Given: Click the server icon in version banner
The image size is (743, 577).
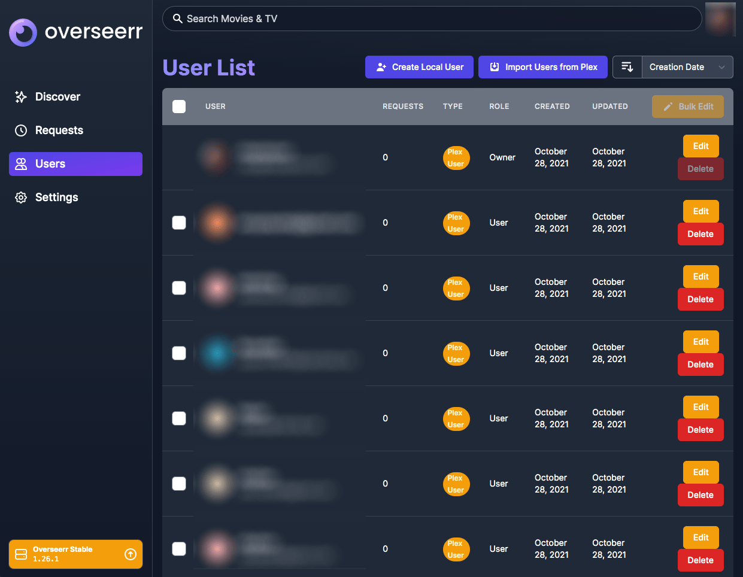Looking at the screenshot, I should tap(21, 554).
